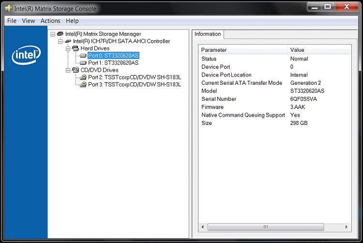Screen dimensions: 363x243
Task: Open the View menu
Action: [x=29, y=21]
